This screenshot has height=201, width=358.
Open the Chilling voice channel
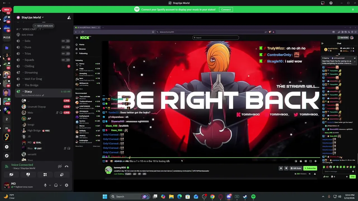[43, 66]
